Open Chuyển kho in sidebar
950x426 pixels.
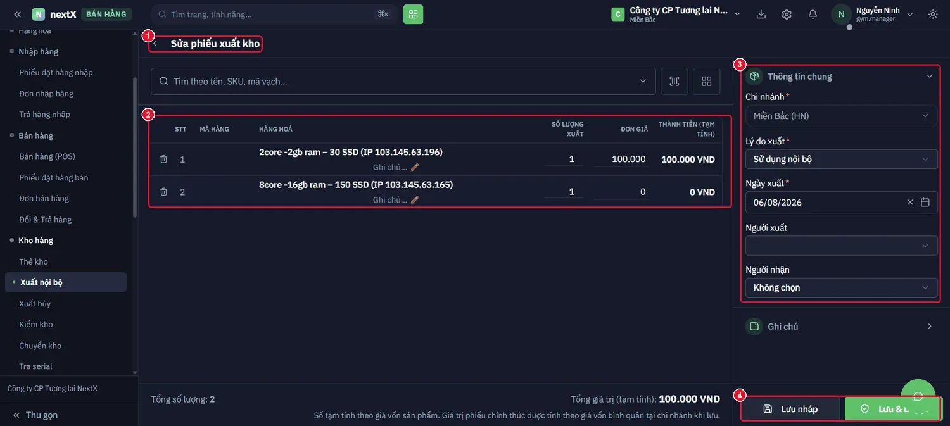[x=40, y=346]
